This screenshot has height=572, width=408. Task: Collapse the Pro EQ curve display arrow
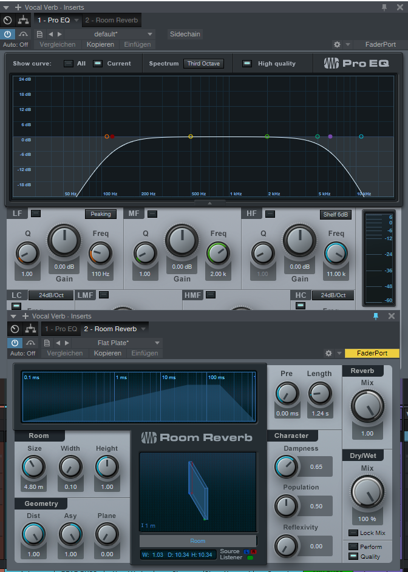[x=209, y=203]
